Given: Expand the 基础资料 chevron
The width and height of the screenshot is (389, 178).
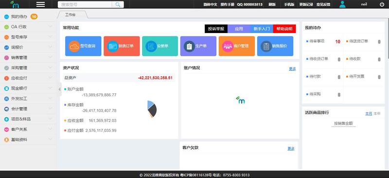Looking at the screenshot, I should [x=50, y=139].
